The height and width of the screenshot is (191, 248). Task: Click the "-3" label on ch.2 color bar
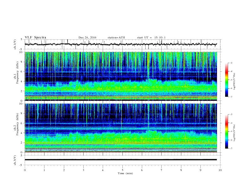point(231,115)
